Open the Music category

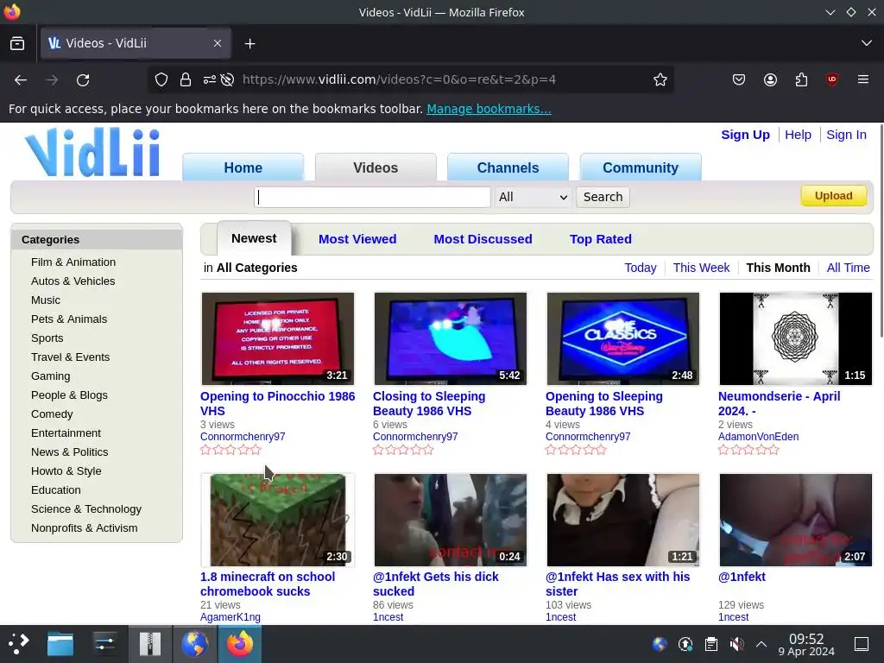click(46, 300)
